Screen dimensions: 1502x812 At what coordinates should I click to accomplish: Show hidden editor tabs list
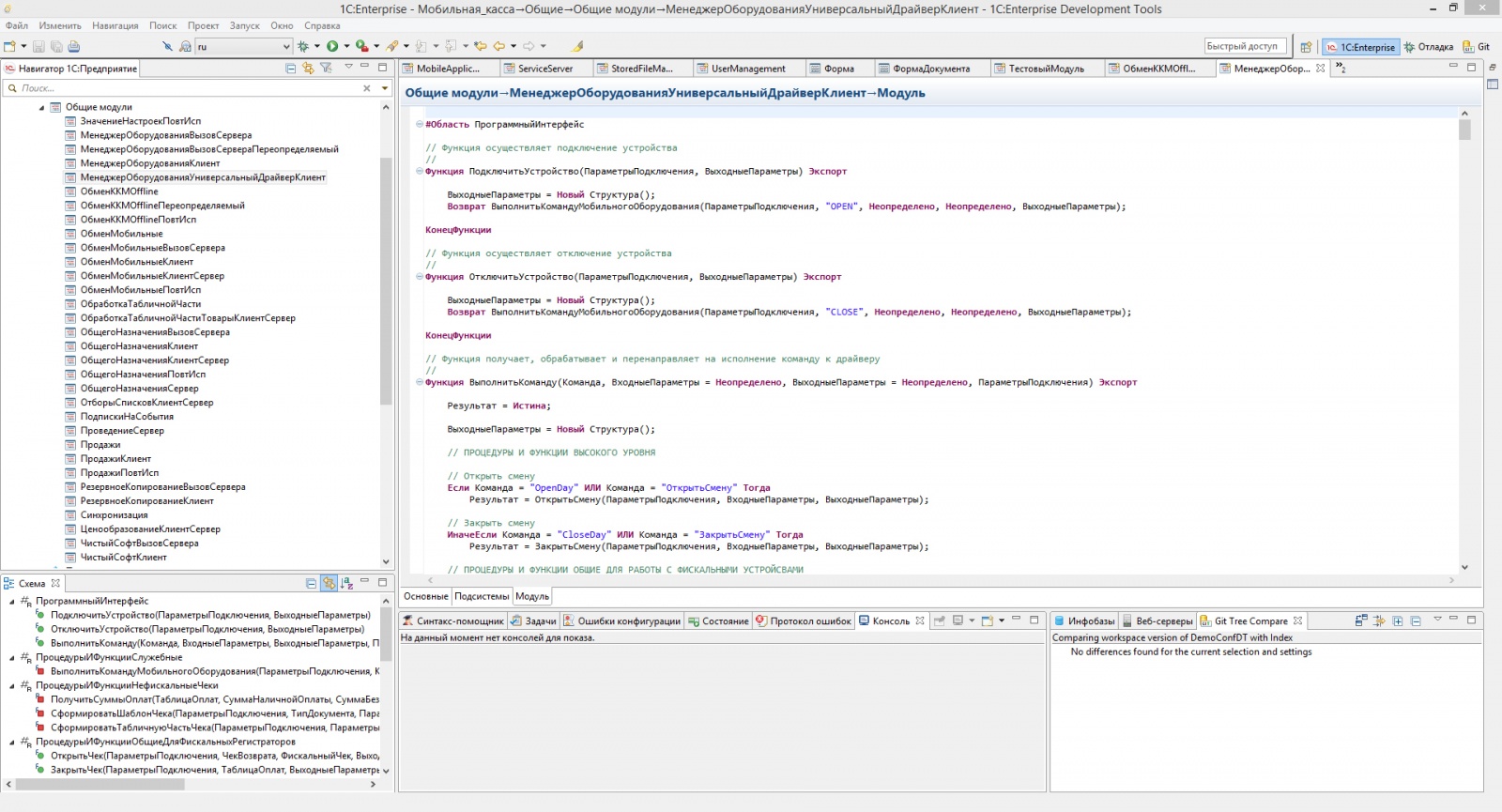[x=1341, y=68]
